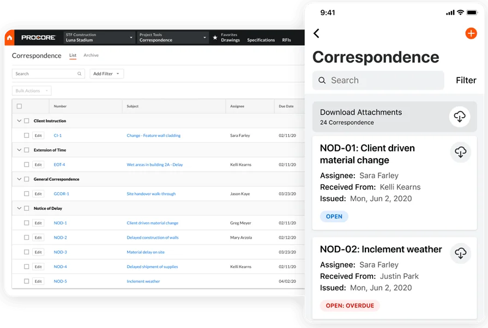Check the checkbox for row NOD-1
488x328 pixels.
pos(26,223)
